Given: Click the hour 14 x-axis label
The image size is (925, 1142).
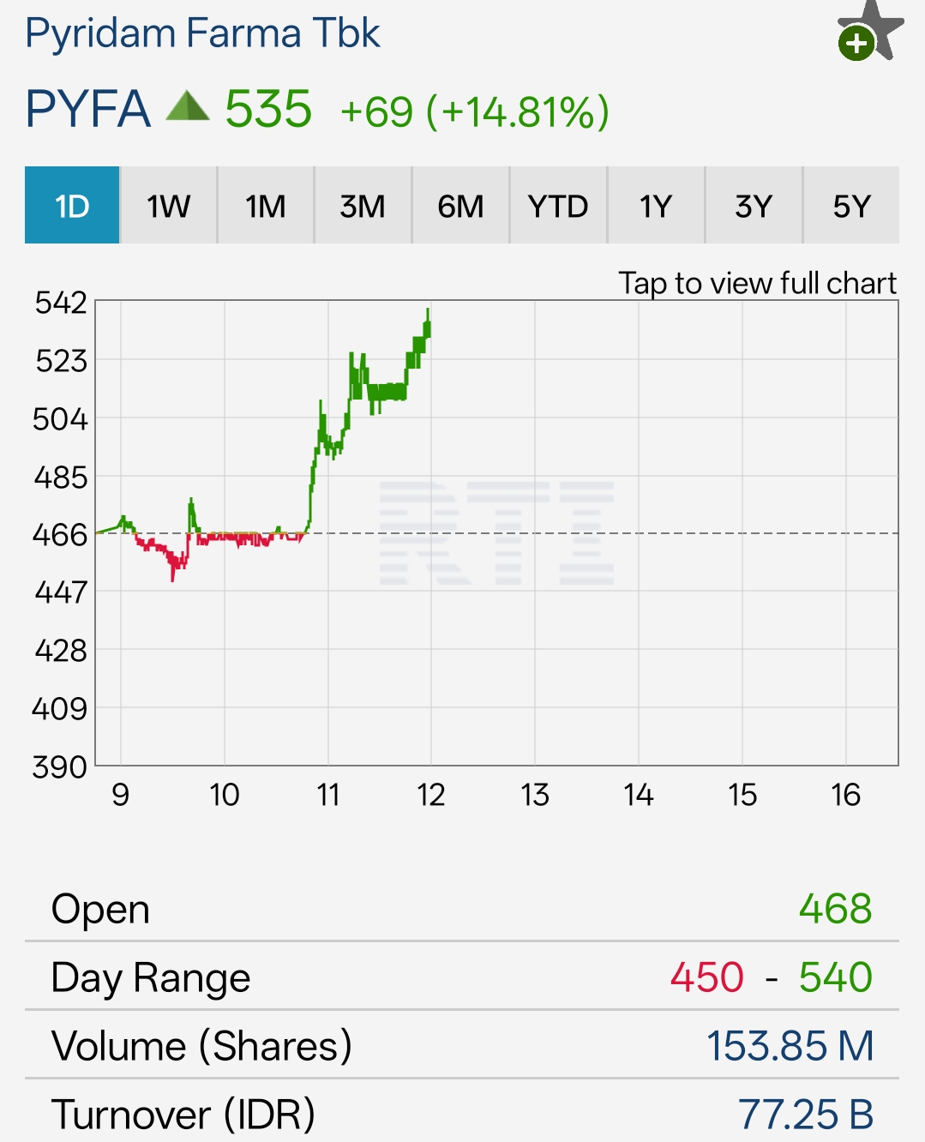Looking at the screenshot, I should click(639, 795).
